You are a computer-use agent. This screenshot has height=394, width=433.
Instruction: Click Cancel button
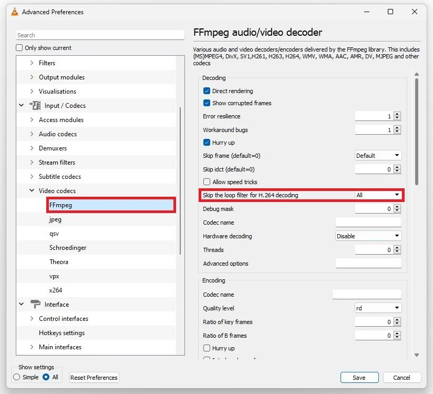[x=402, y=377]
